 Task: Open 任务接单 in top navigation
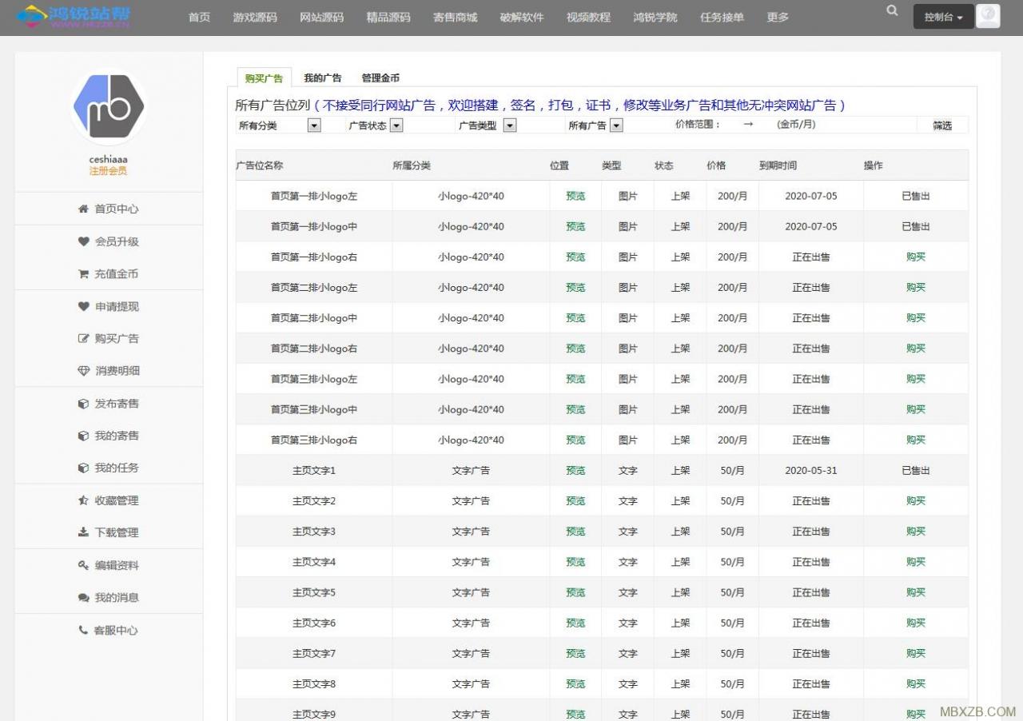722,17
